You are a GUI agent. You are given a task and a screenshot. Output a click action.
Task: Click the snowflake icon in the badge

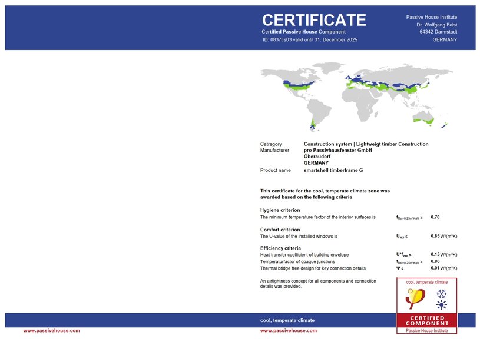coord(441,293)
